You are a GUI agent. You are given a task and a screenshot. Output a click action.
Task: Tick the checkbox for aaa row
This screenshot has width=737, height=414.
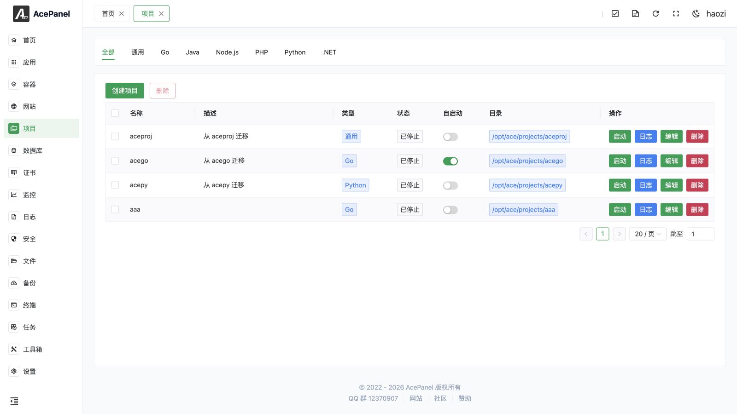(x=115, y=210)
